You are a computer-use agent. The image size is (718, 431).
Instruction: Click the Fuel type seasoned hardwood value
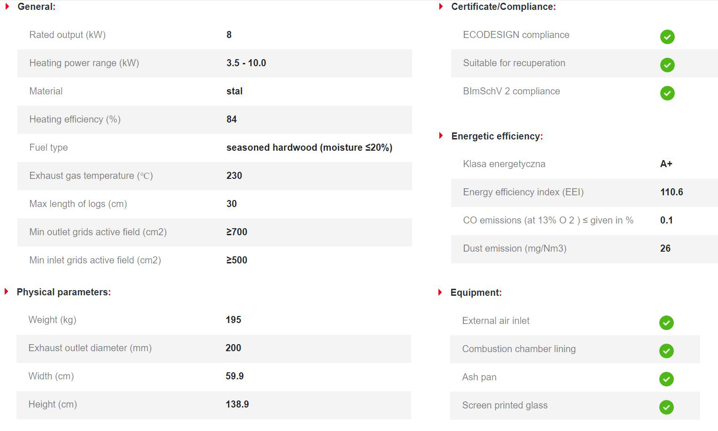pyautogui.click(x=309, y=147)
